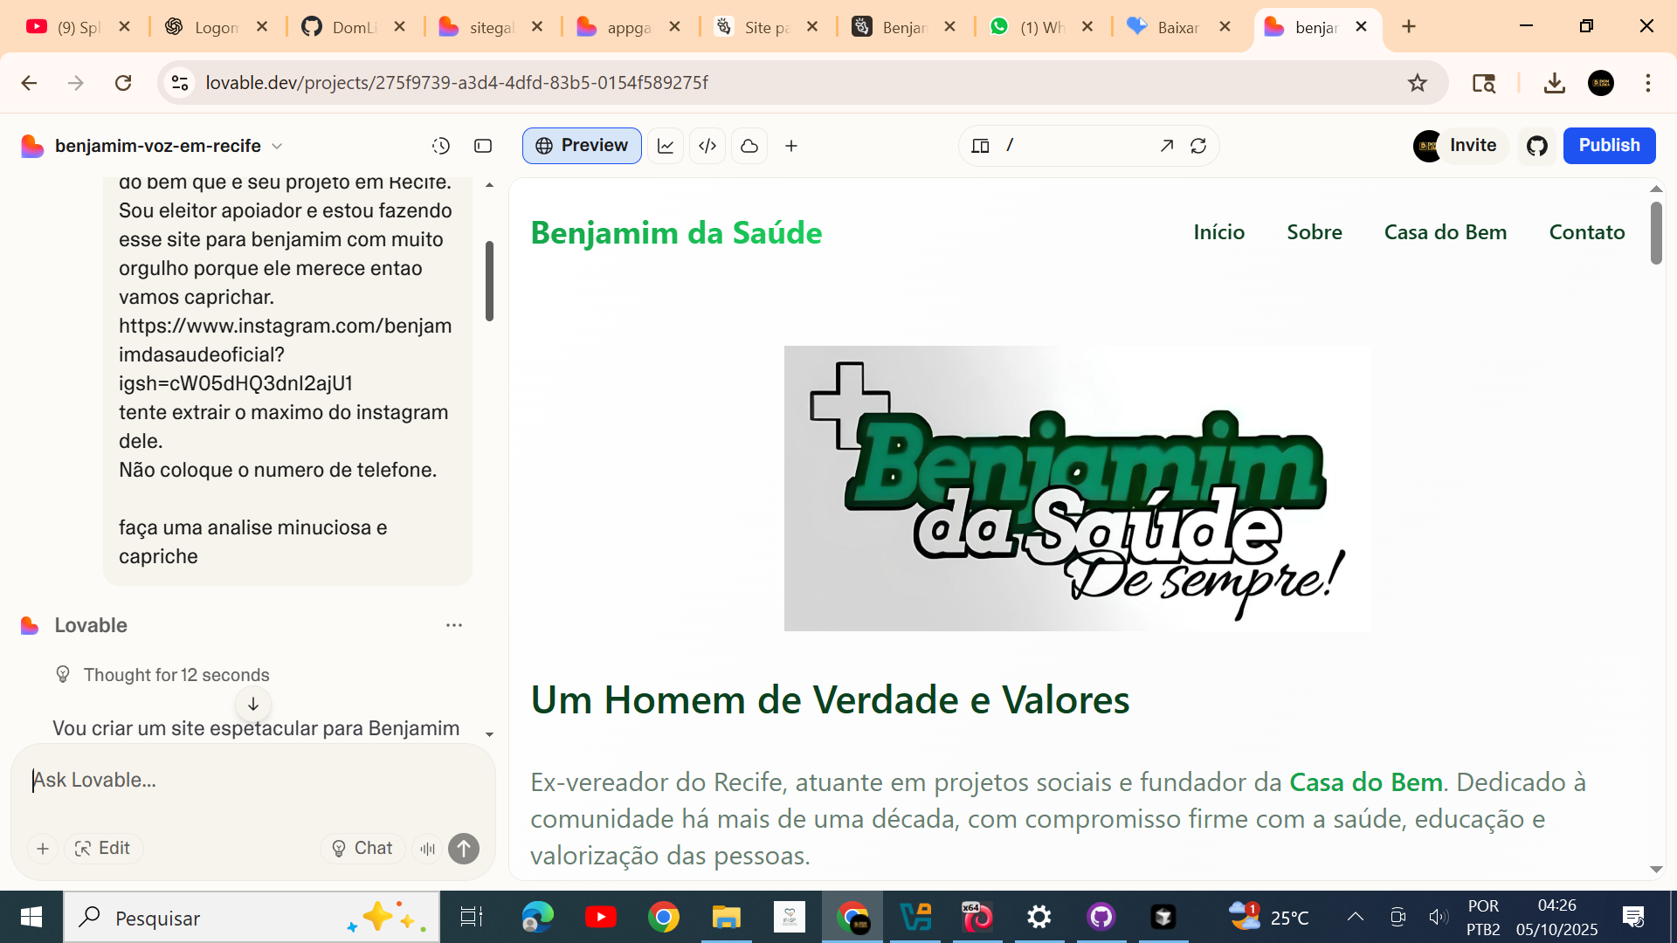The width and height of the screenshot is (1677, 943).
Task: Focus the Ask Lovable input field
Action: point(253,780)
